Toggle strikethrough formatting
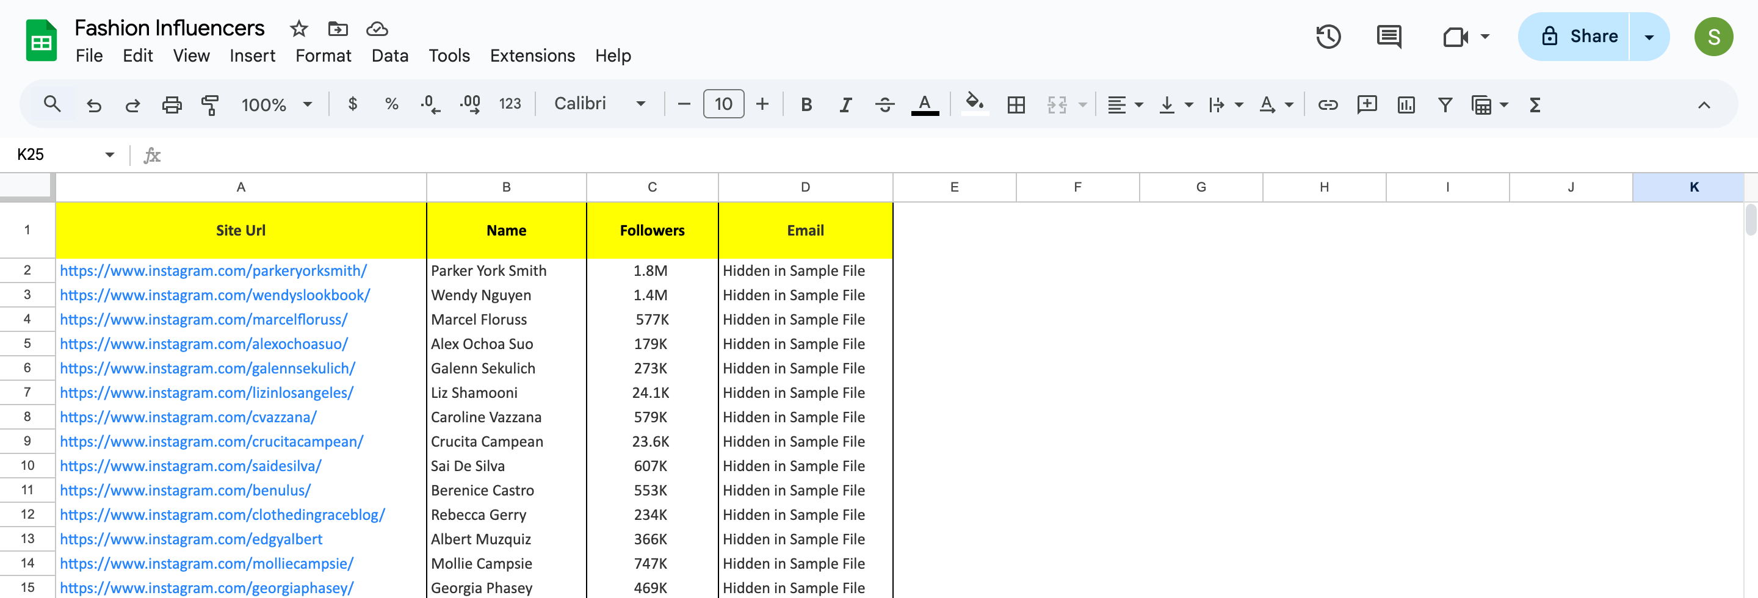This screenshot has width=1758, height=598. [884, 104]
